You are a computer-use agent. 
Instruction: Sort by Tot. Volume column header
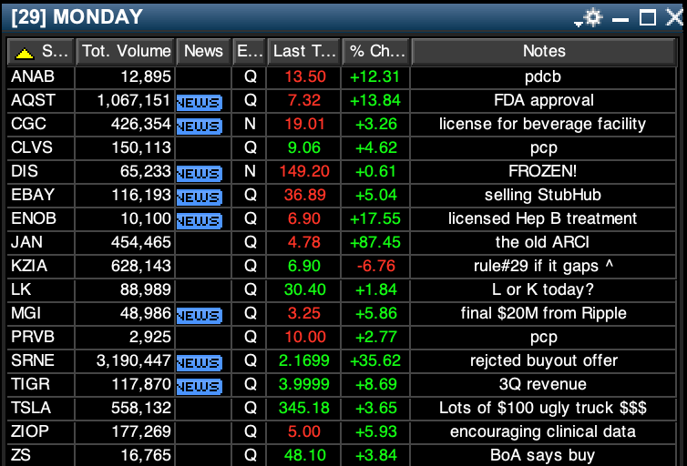(x=126, y=52)
